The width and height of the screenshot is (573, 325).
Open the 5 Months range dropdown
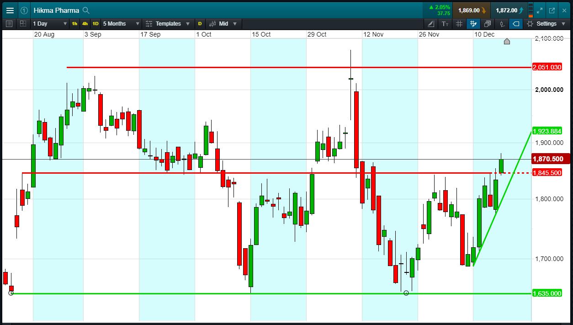121,24
